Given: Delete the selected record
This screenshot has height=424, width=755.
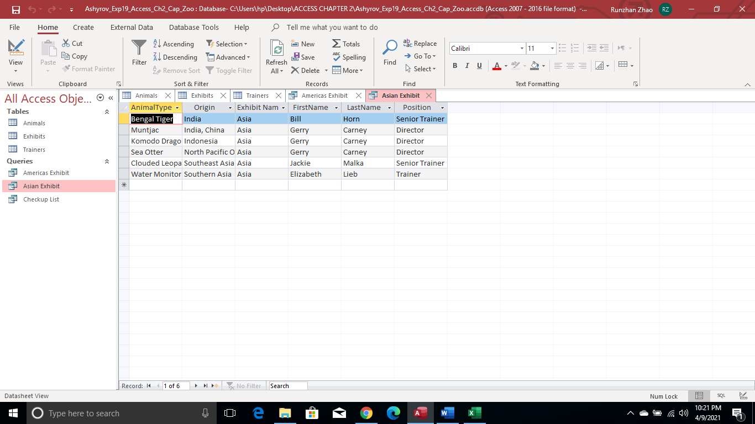Looking at the screenshot, I should click(306, 70).
